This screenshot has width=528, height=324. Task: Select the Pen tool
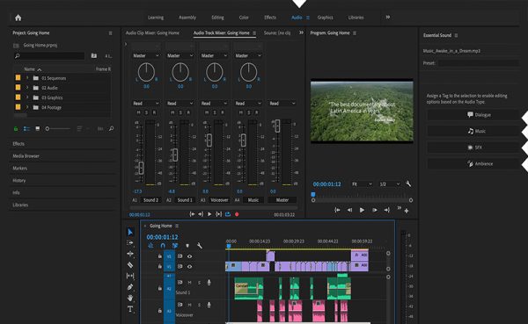click(130, 287)
